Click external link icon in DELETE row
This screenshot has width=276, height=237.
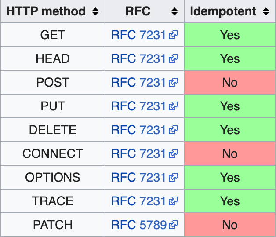coord(173,131)
